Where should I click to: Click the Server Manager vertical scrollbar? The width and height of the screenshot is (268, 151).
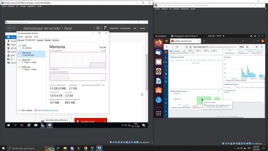click(147, 72)
